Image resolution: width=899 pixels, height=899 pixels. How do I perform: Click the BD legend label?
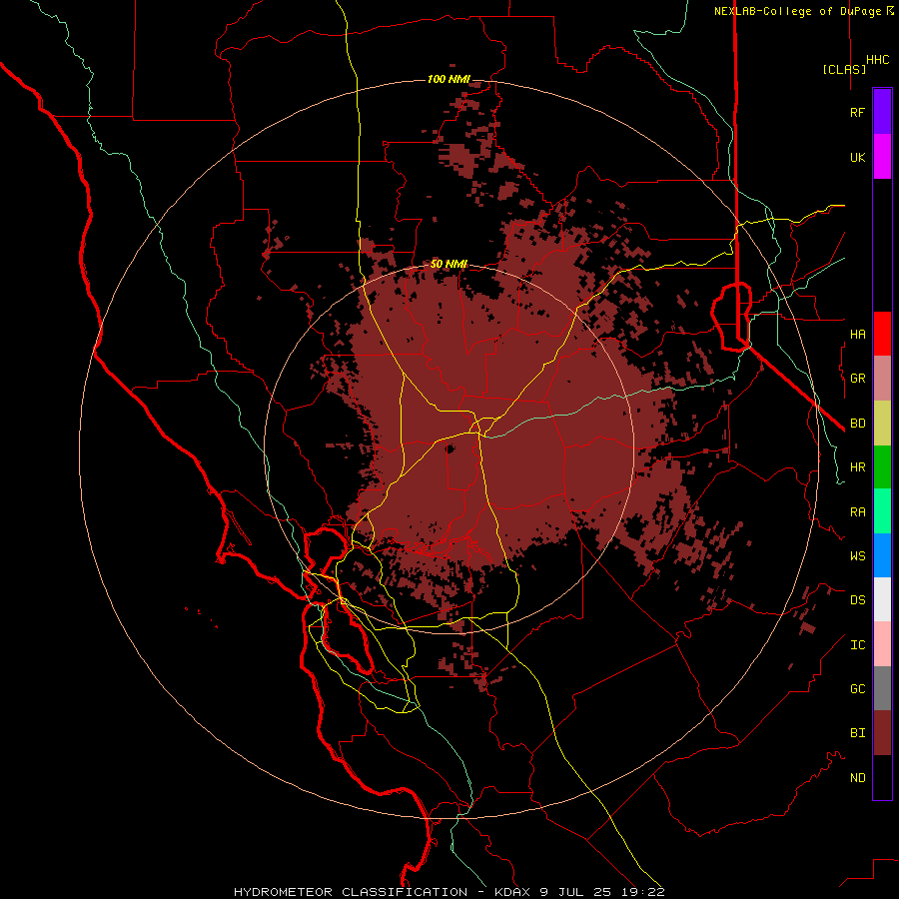pyautogui.click(x=857, y=424)
